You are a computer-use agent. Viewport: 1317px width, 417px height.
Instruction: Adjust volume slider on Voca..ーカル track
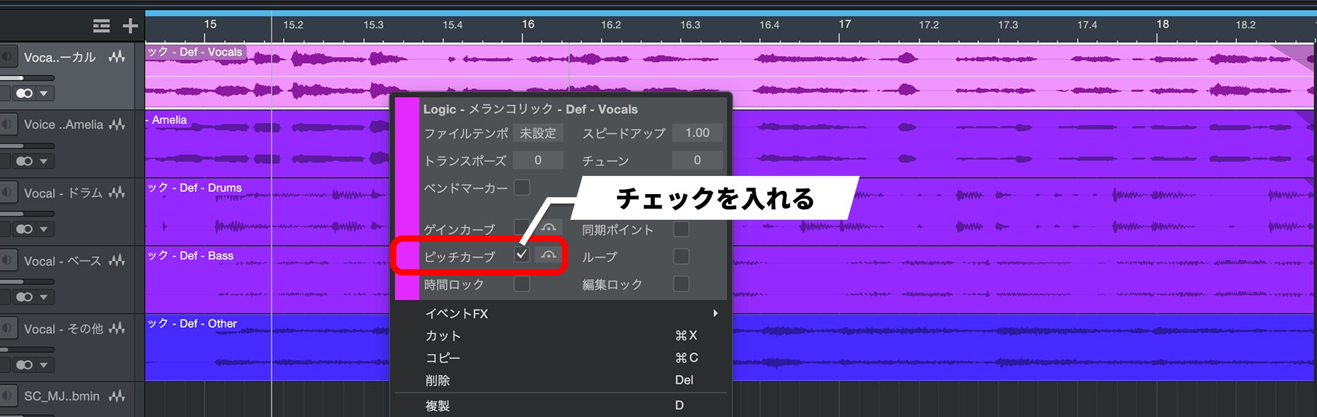(27, 78)
